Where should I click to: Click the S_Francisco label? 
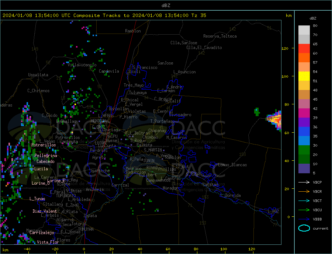145,67
